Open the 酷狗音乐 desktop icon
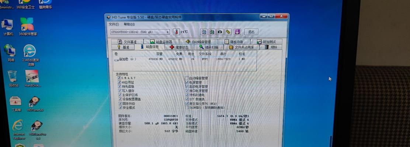Viewport: 410px width, 147px height. pyautogui.click(x=45, y=5)
